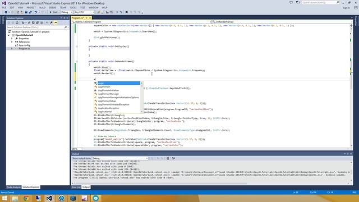Switch to the Code Analysis tab

point(13,187)
